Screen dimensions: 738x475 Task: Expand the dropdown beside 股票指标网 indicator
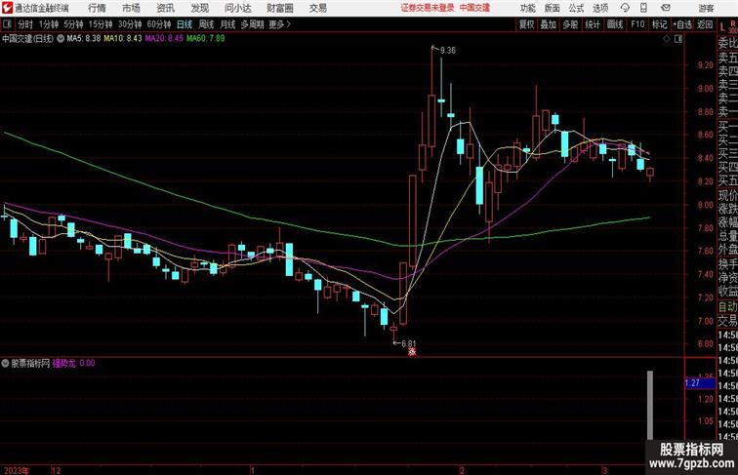(x=5, y=363)
